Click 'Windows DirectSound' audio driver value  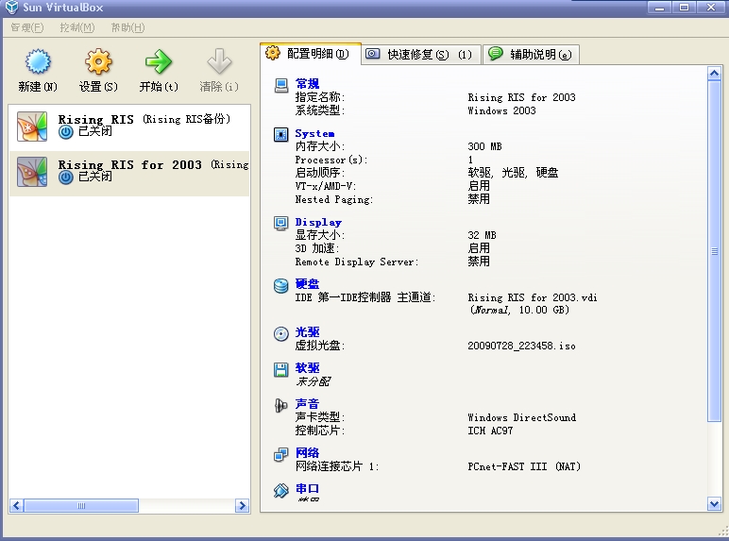521,417
